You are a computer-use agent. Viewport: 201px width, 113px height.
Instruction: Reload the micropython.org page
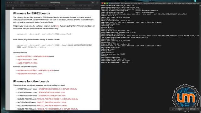(74, 3)
